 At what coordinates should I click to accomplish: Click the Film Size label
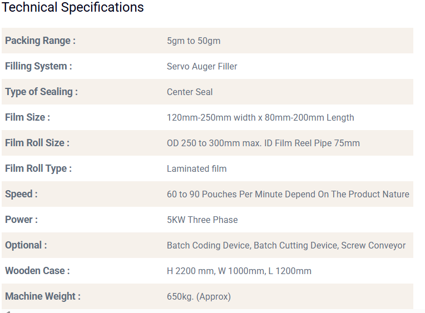coord(27,117)
